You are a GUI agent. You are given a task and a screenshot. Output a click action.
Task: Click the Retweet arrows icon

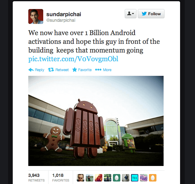[x=51, y=70]
